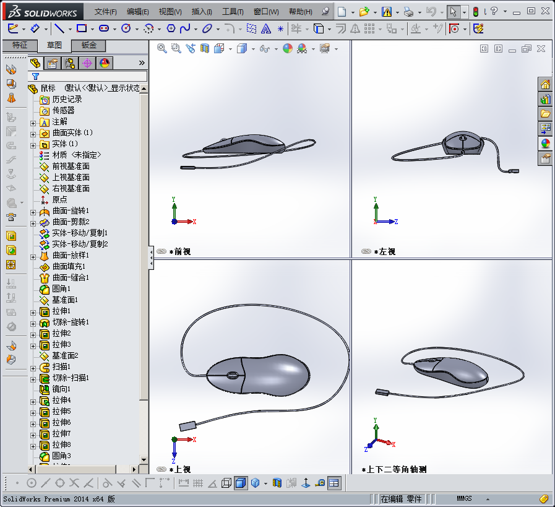Click the Zoom to Fit icon
Image resolution: width=555 pixels, height=507 pixels.
tap(161, 48)
